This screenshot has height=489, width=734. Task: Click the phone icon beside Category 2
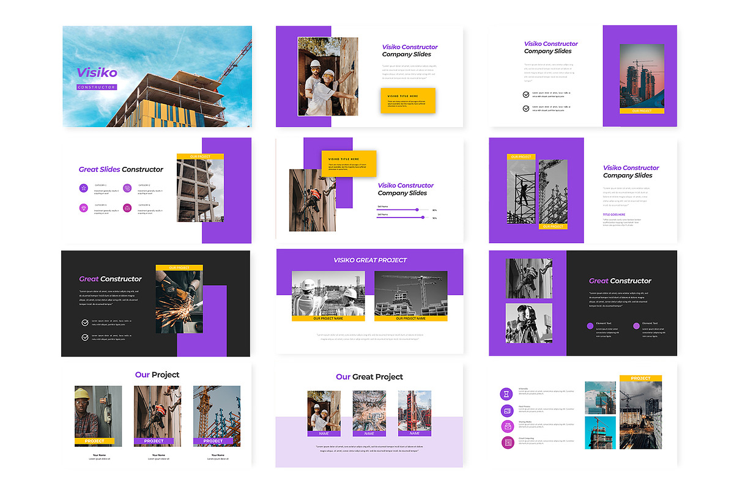[127, 188]
